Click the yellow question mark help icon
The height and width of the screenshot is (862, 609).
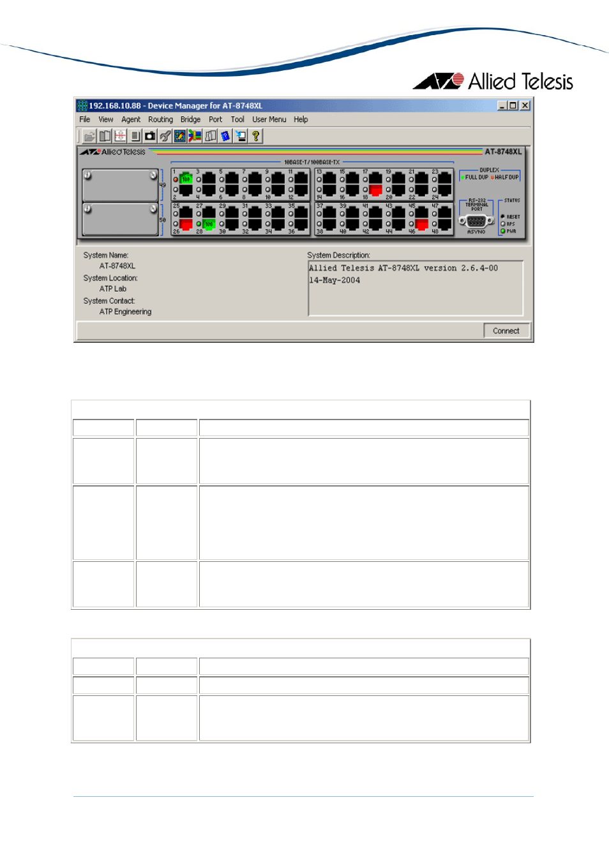(x=255, y=136)
